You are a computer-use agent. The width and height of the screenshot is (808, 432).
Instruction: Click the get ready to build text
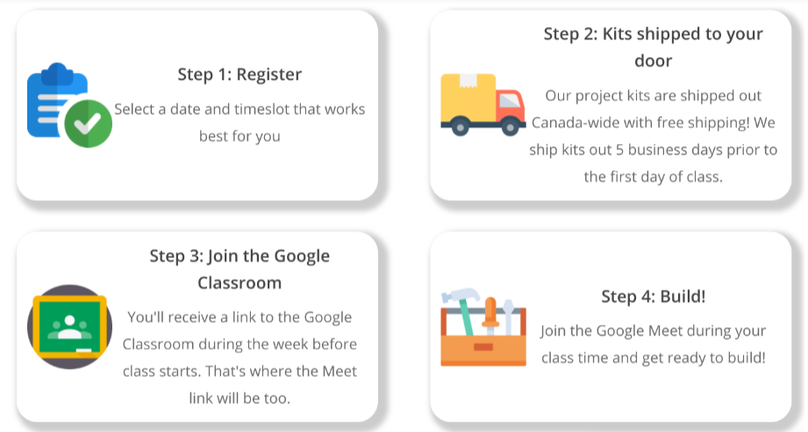[x=704, y=357]
